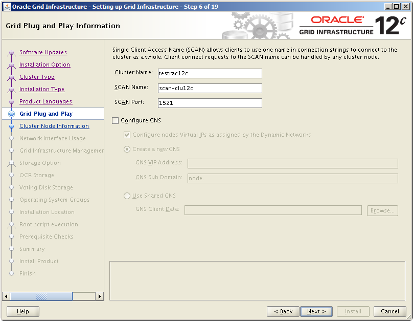Toggle Configure nodes Virtual IPs checkbox

(x=127, y=135)
